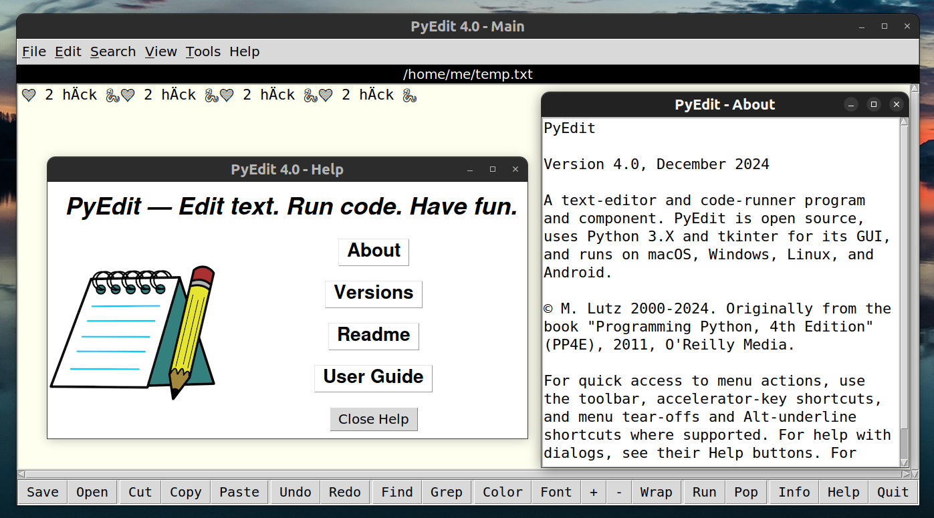
Task: Click the Open toolbar button
Action: (92, 492)
